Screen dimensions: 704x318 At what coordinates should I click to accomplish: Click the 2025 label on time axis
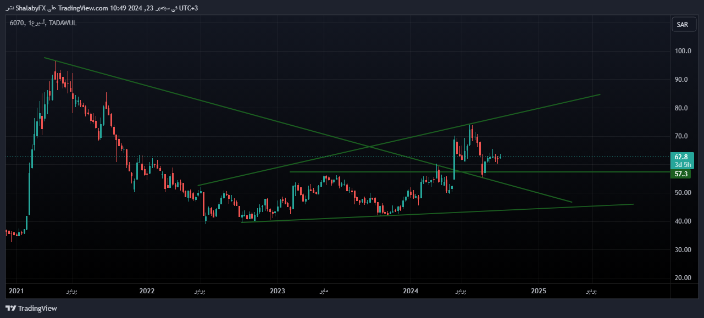(x=539, y=291)
